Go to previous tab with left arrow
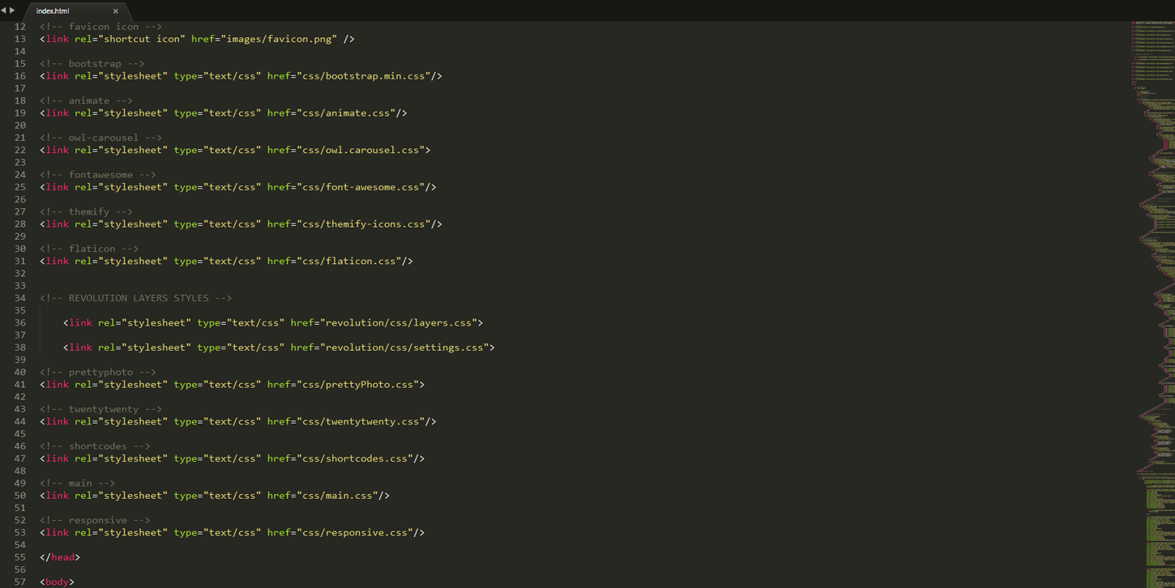The width and height of the screenshot is (1175, 588). click(3, 11)
